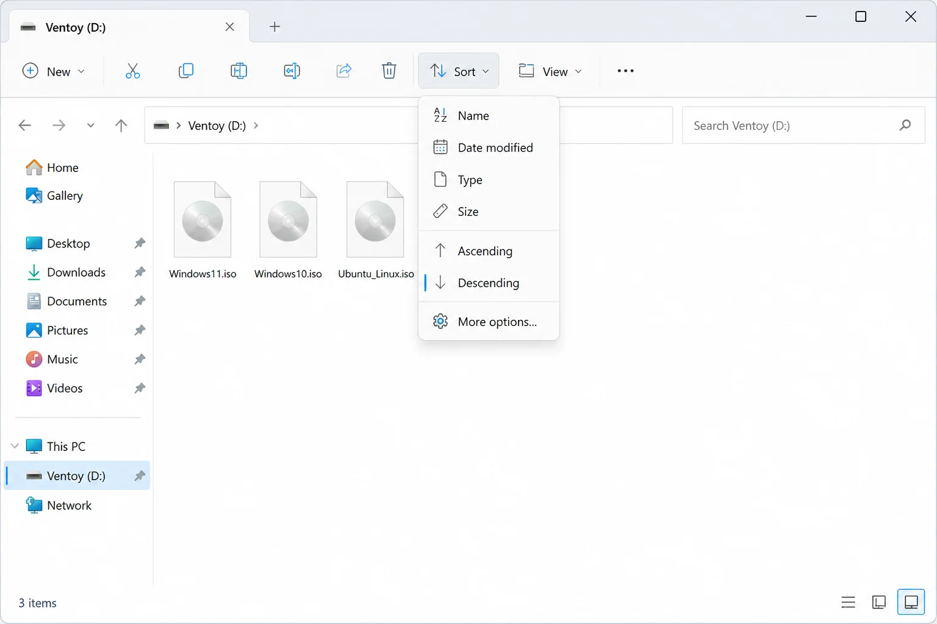Select the Windows10.iso file icon
The image size is (937, 624).
tap(288, 219)
